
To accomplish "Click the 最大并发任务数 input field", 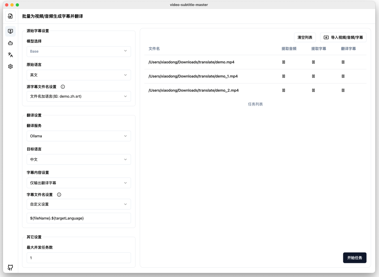I will [79, 258].
